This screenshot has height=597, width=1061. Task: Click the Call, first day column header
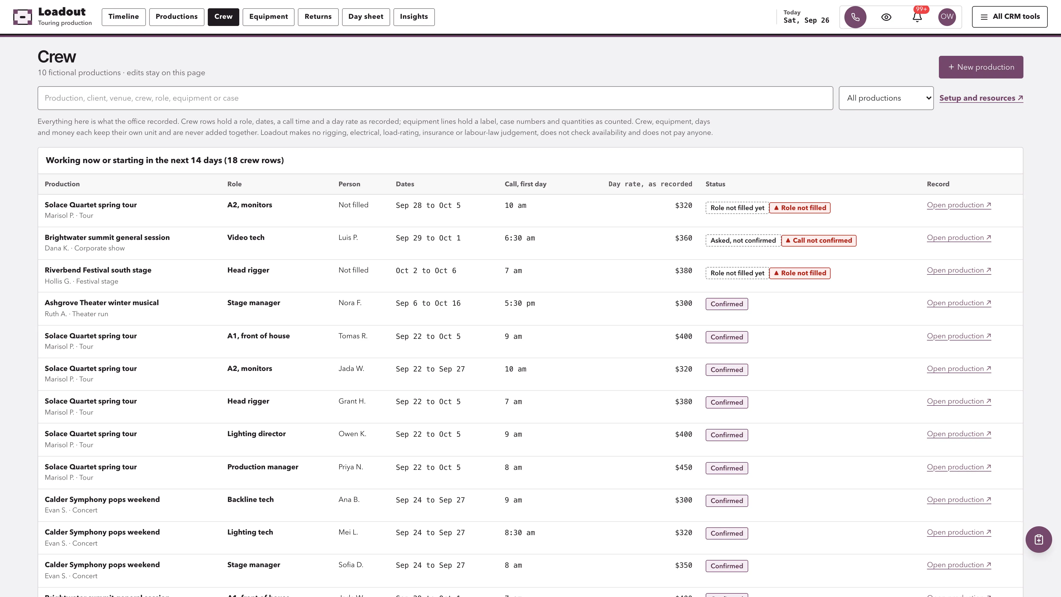(525, 184)
